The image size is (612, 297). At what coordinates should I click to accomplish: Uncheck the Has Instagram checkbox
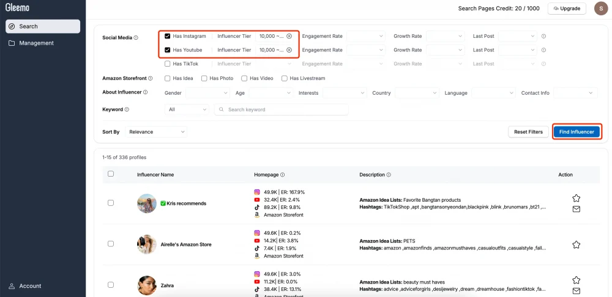pyautogui.click(x=168, y=36)
